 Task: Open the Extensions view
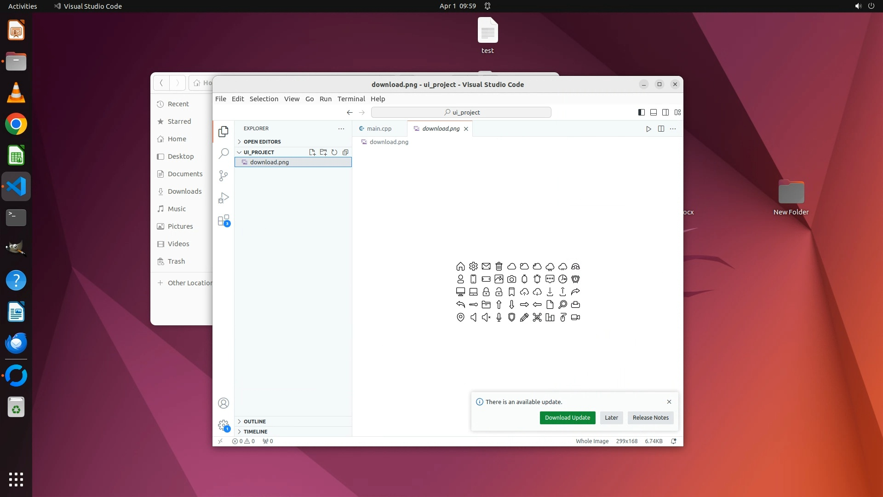click(x=224, y=220)
